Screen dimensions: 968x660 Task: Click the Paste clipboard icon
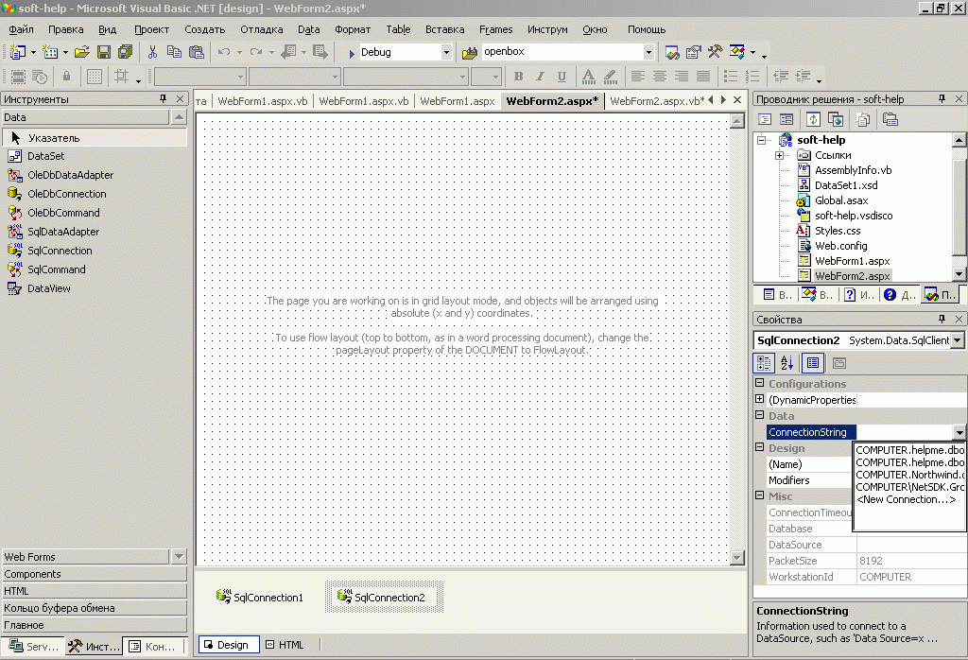tap(197, 53)
